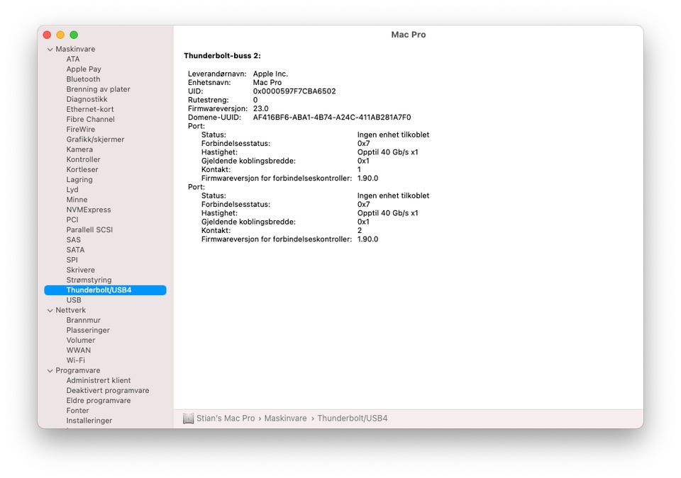Open Brannmur under Nettverk
Image resolution: width=681 pixels, height=478 pixels.
click(84, 320)
